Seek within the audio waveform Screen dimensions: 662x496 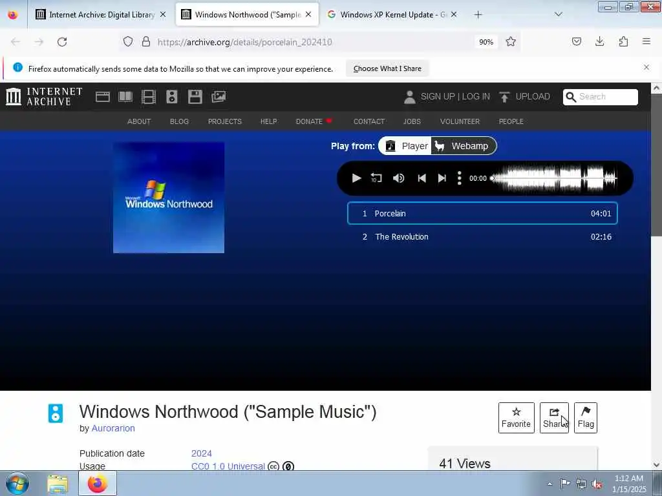click(x=554, y=178)
